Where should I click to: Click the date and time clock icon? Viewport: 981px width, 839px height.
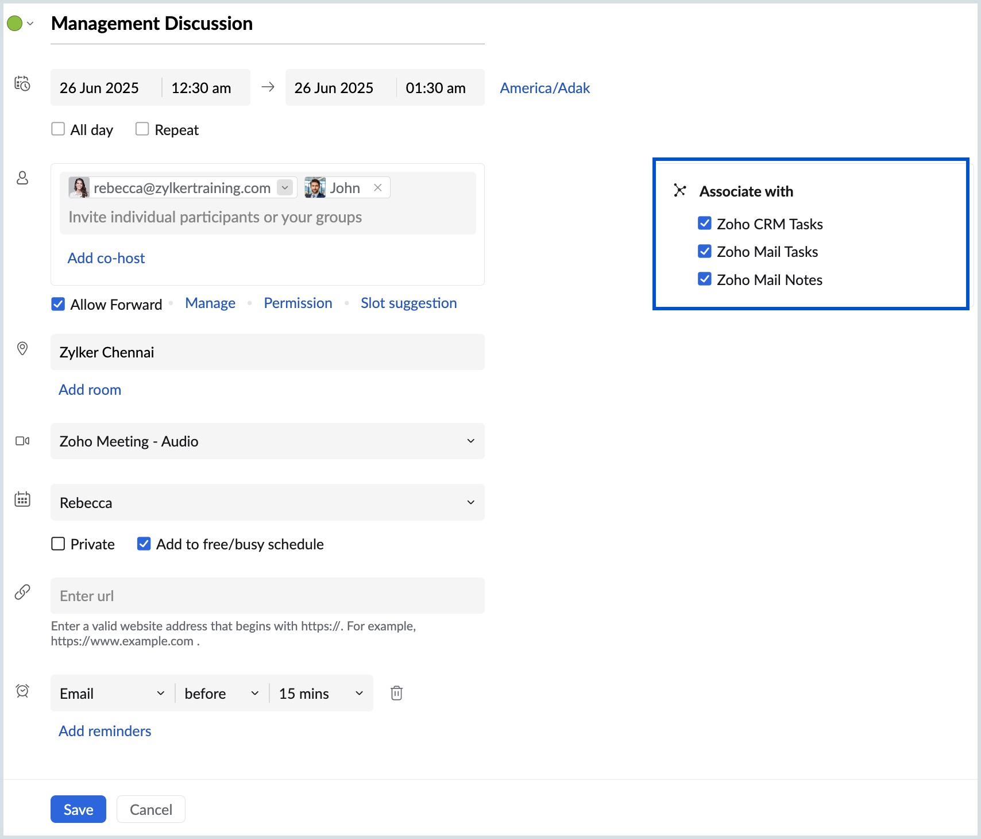(22, 84)
